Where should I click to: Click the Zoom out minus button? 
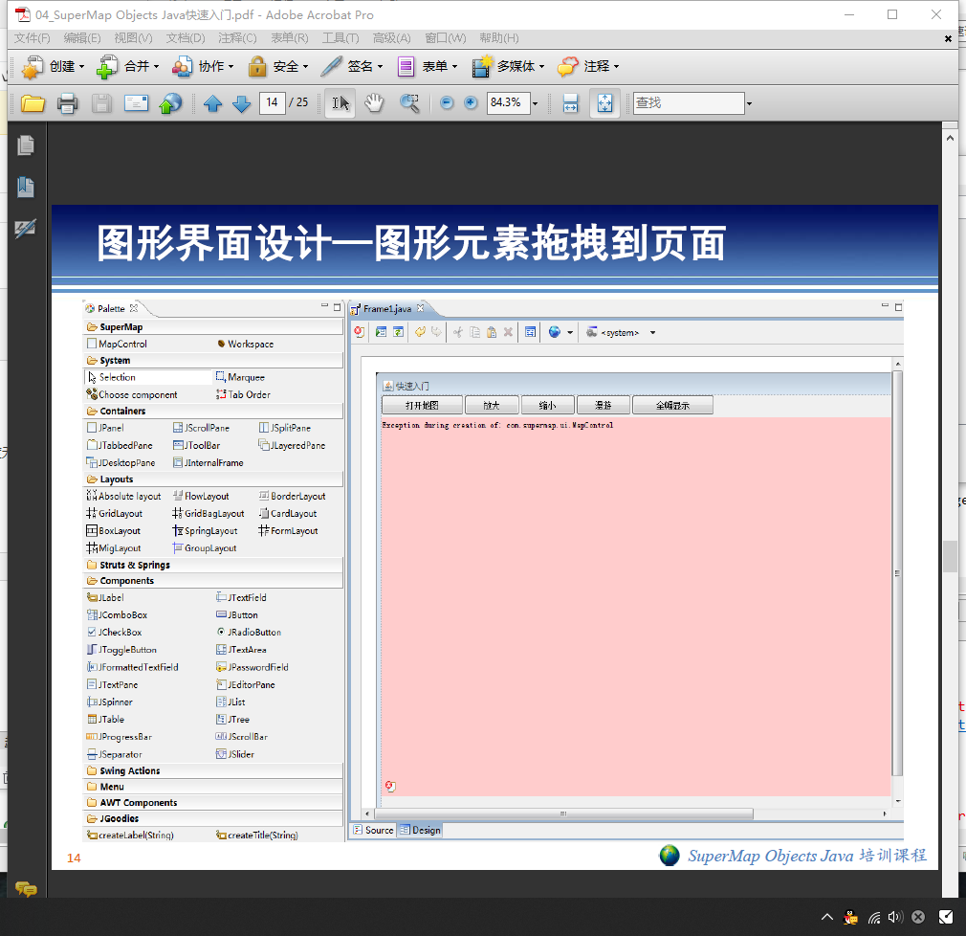click(447, 103)
